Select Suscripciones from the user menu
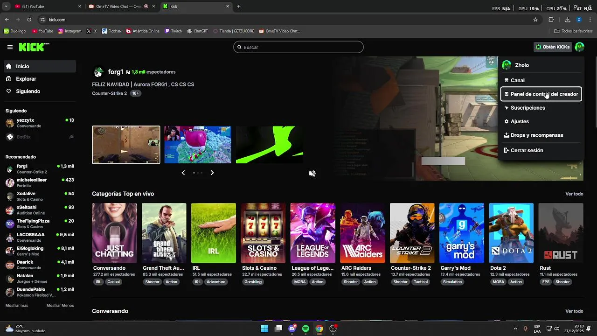597x336 pixels. pos(541,108)
